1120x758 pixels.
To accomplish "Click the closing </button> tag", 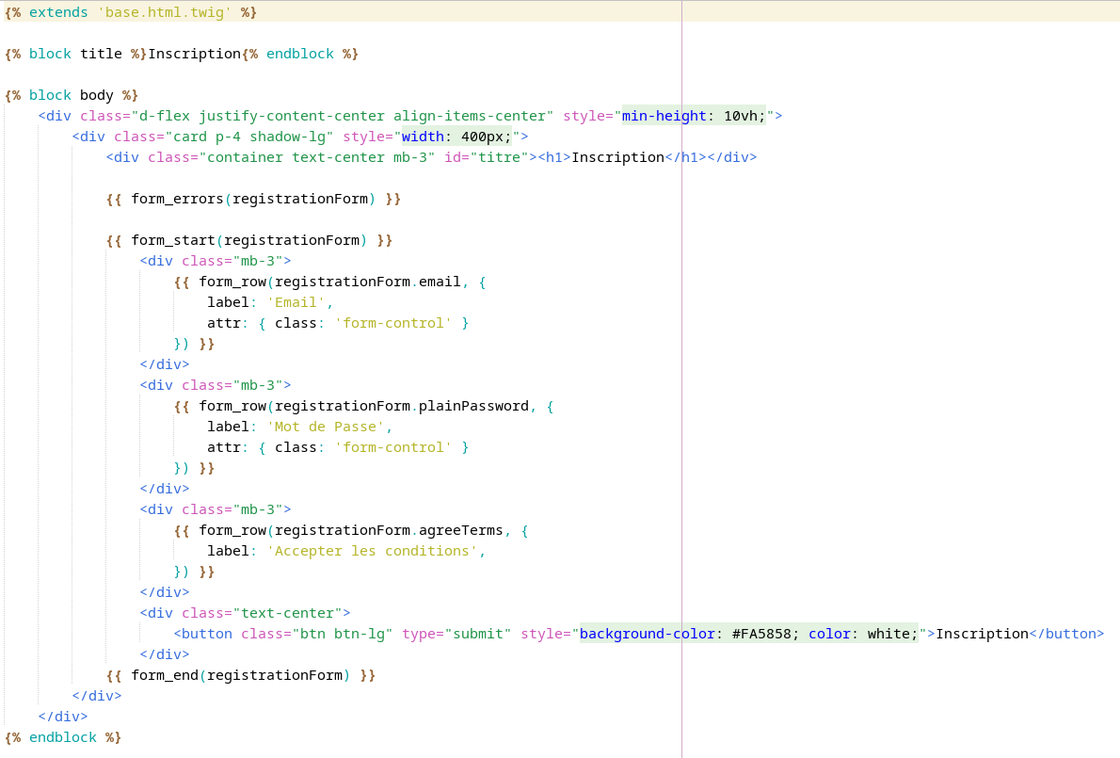I will coord(1066,634).
